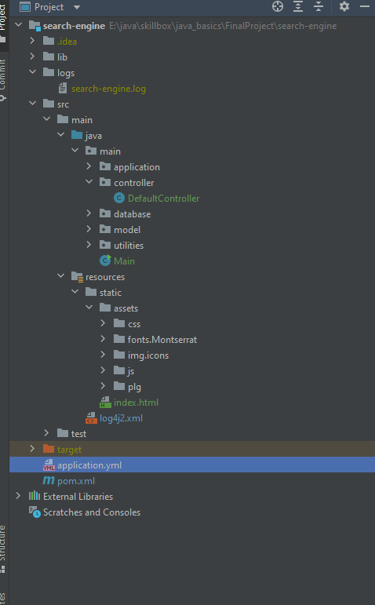Select the search-engine.log file name
The width and height of the screenshot is (375, 605).
pyautogui.click(x=108, y=89)
